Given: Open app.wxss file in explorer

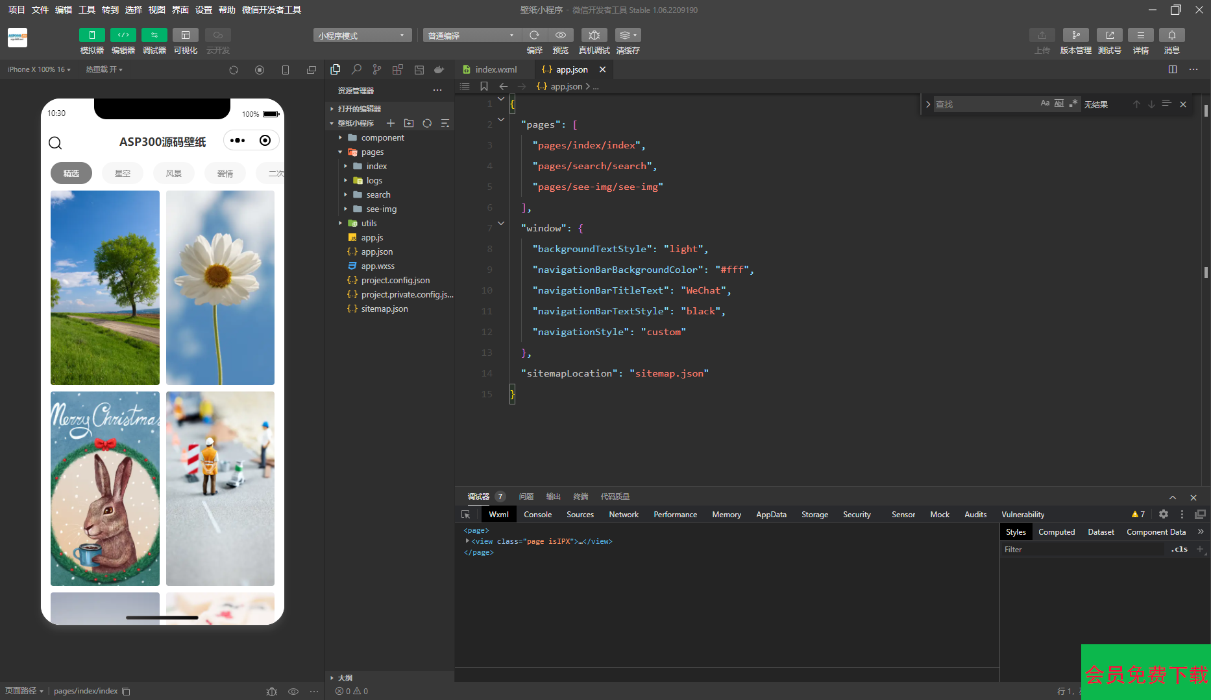Looking at the screenshot, I should coord(378,266).
